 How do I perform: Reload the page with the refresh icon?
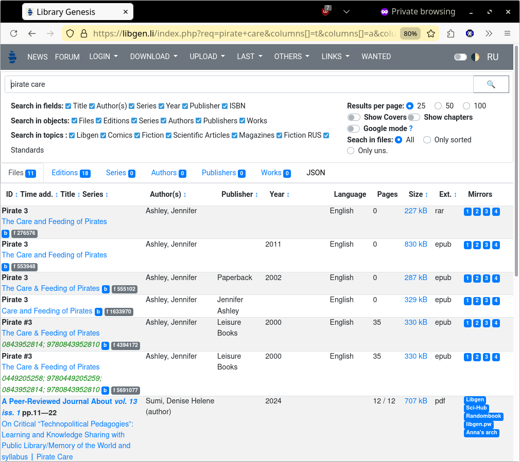[x=14, y=33]
